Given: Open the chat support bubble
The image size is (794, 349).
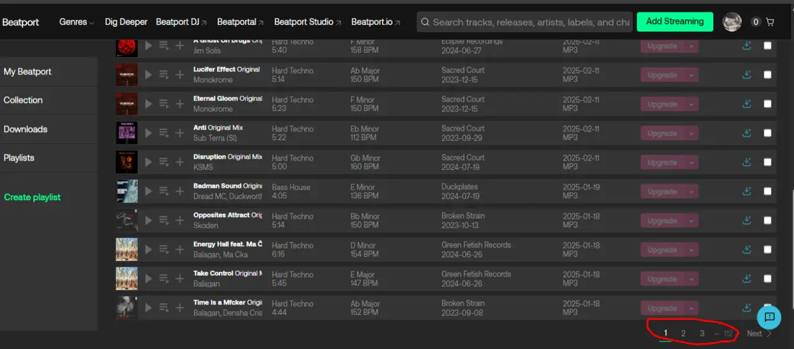Looking at the screenshot, I should [769, 317].
